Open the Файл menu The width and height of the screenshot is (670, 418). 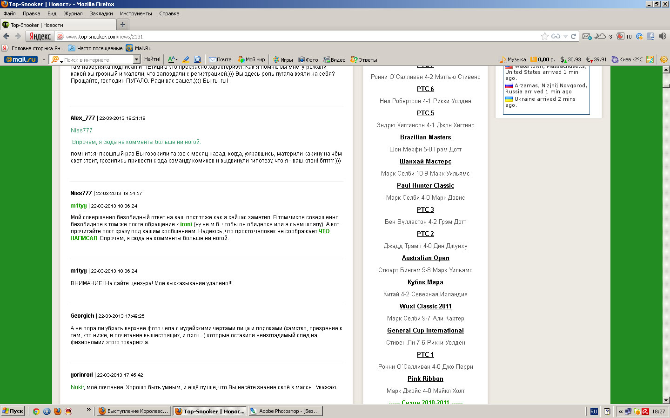click(x=9, y=13)
